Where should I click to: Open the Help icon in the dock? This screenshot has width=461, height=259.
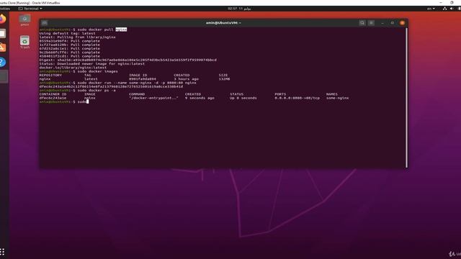2,62
